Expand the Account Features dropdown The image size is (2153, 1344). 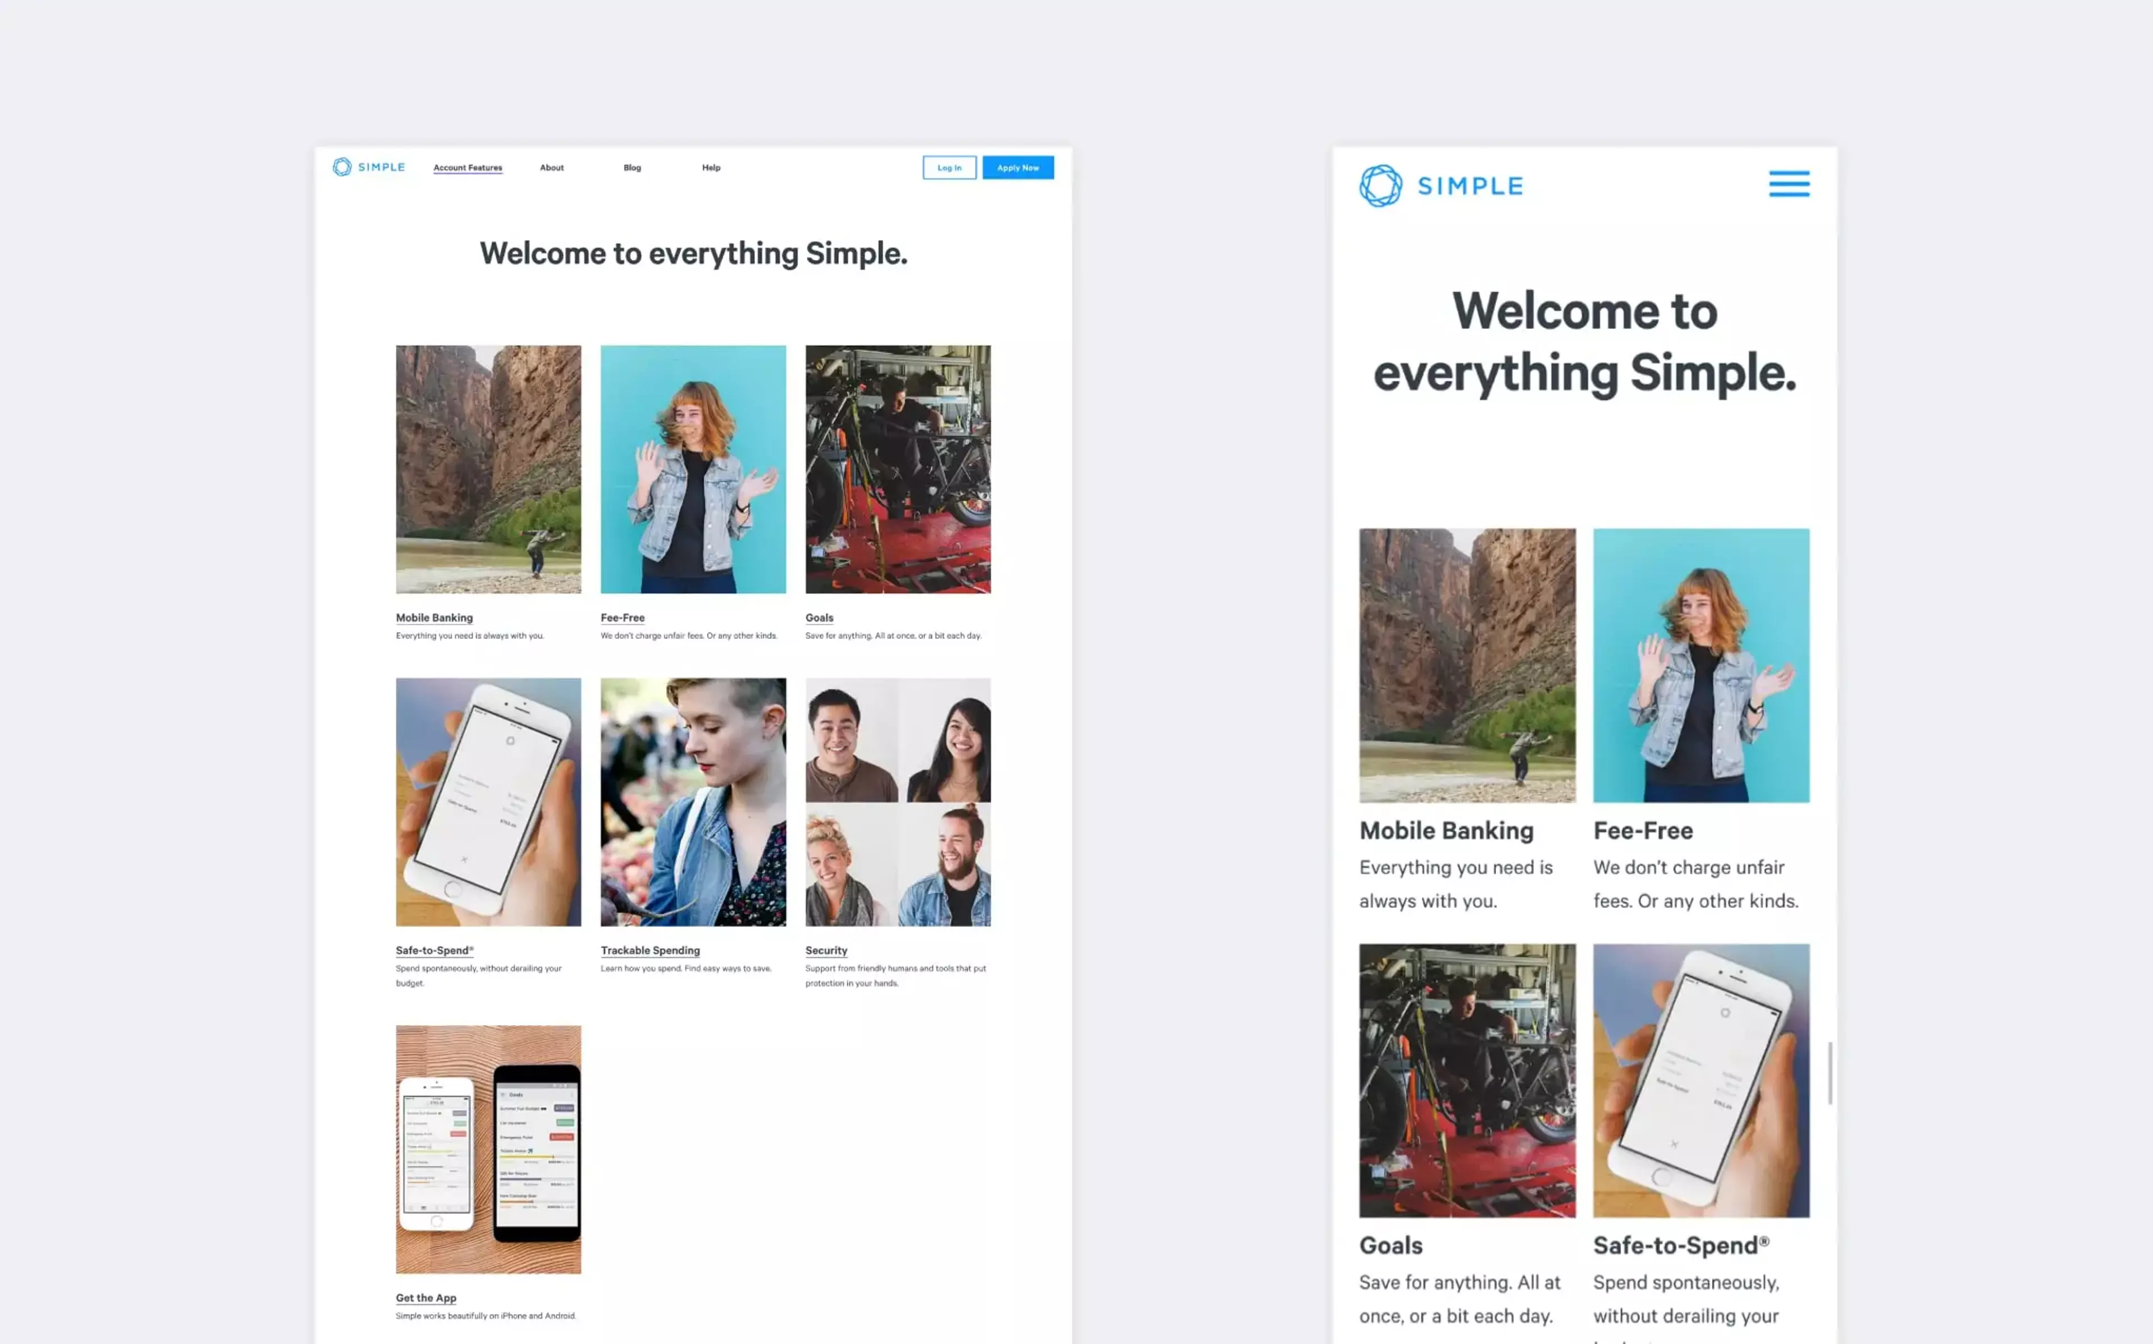tap(468, 167)
